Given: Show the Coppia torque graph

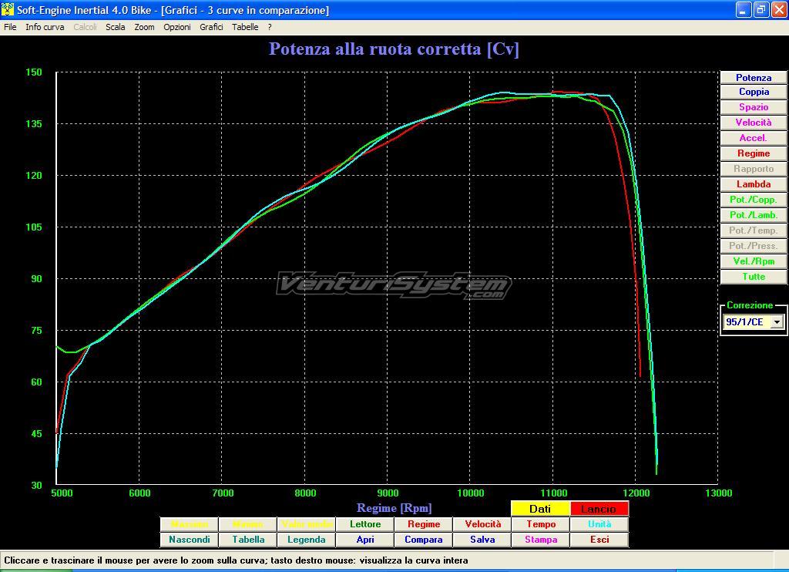Looking at the screenshot, I should tap(754, 92).
